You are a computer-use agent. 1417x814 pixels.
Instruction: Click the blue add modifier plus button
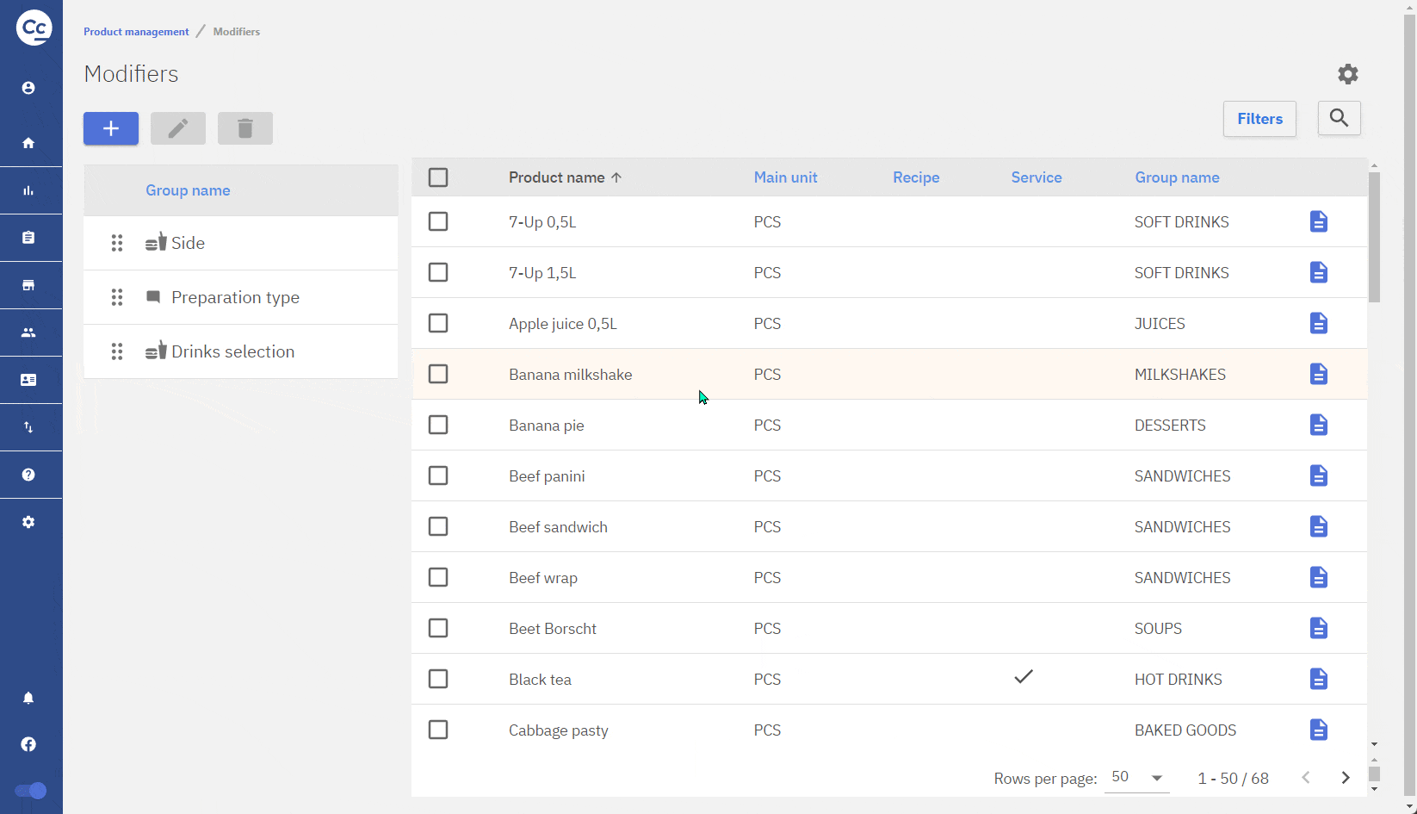pyautogui.click(x=111, y=128)
